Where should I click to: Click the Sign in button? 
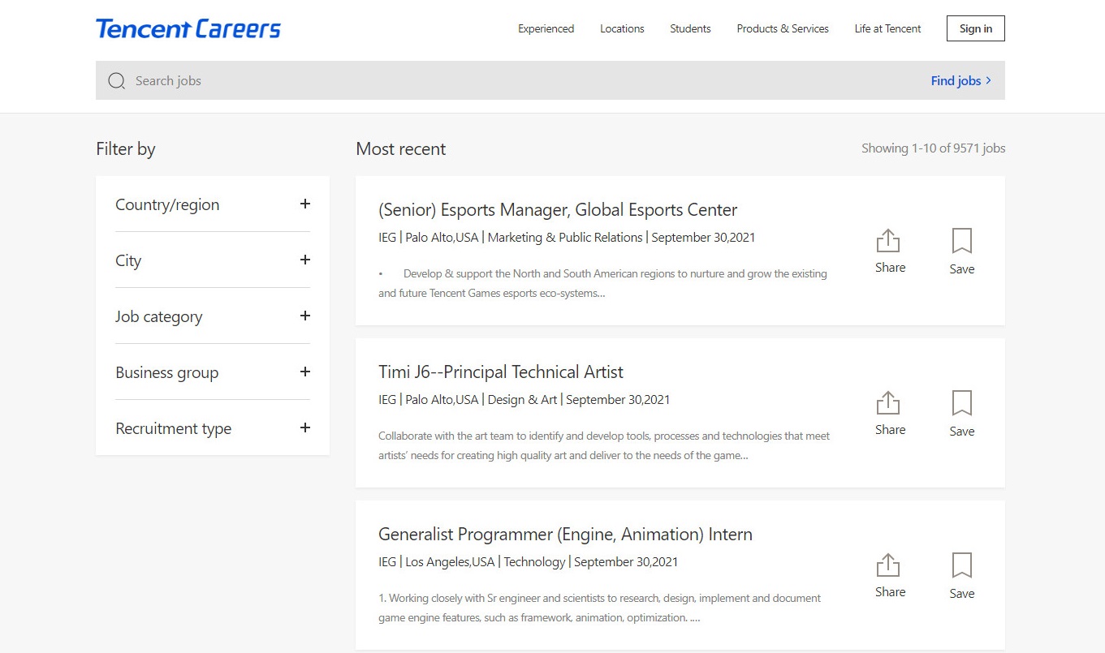(x=975, y=29)
